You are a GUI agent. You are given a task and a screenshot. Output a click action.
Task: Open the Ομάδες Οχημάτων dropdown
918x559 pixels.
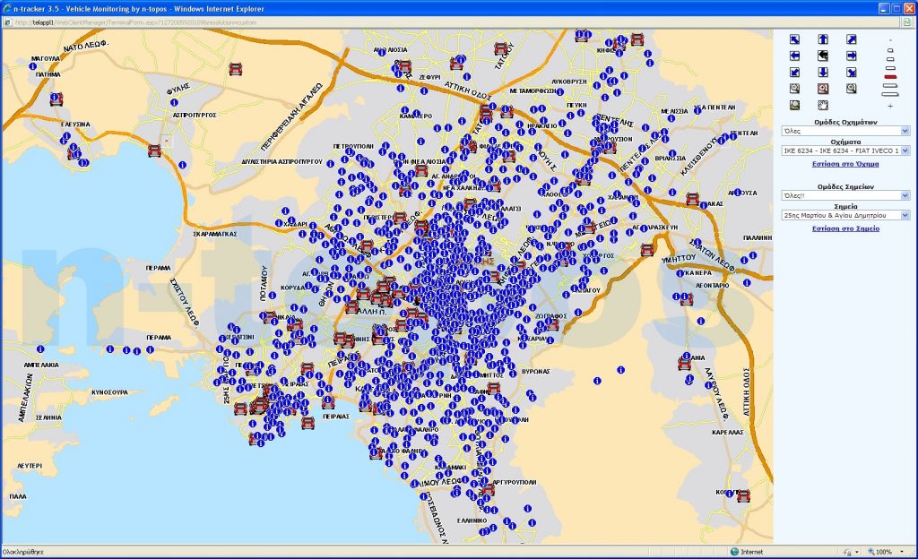point(845,131)
